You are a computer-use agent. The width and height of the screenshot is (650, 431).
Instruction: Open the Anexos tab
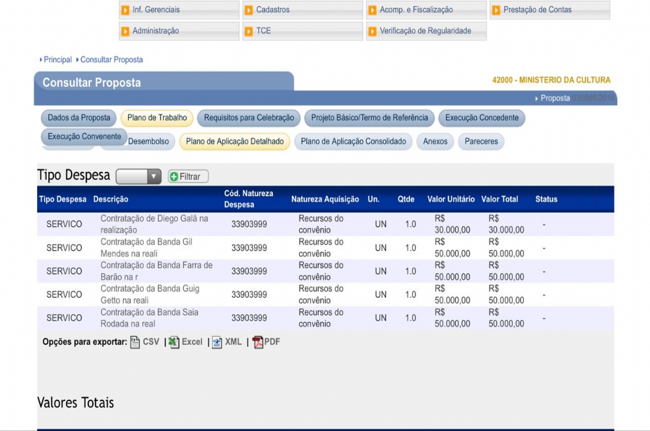(435, 142)
